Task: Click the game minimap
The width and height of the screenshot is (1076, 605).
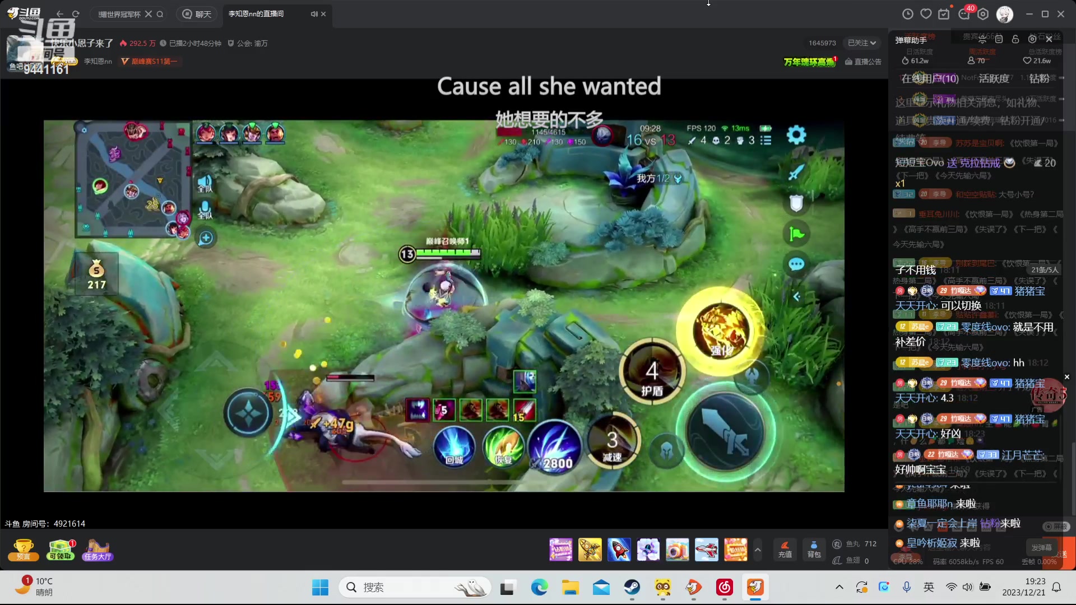Action: pos(132,179)
